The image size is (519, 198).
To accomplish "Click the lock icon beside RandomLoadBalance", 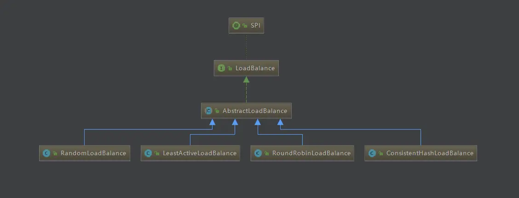I will [55, 154].
